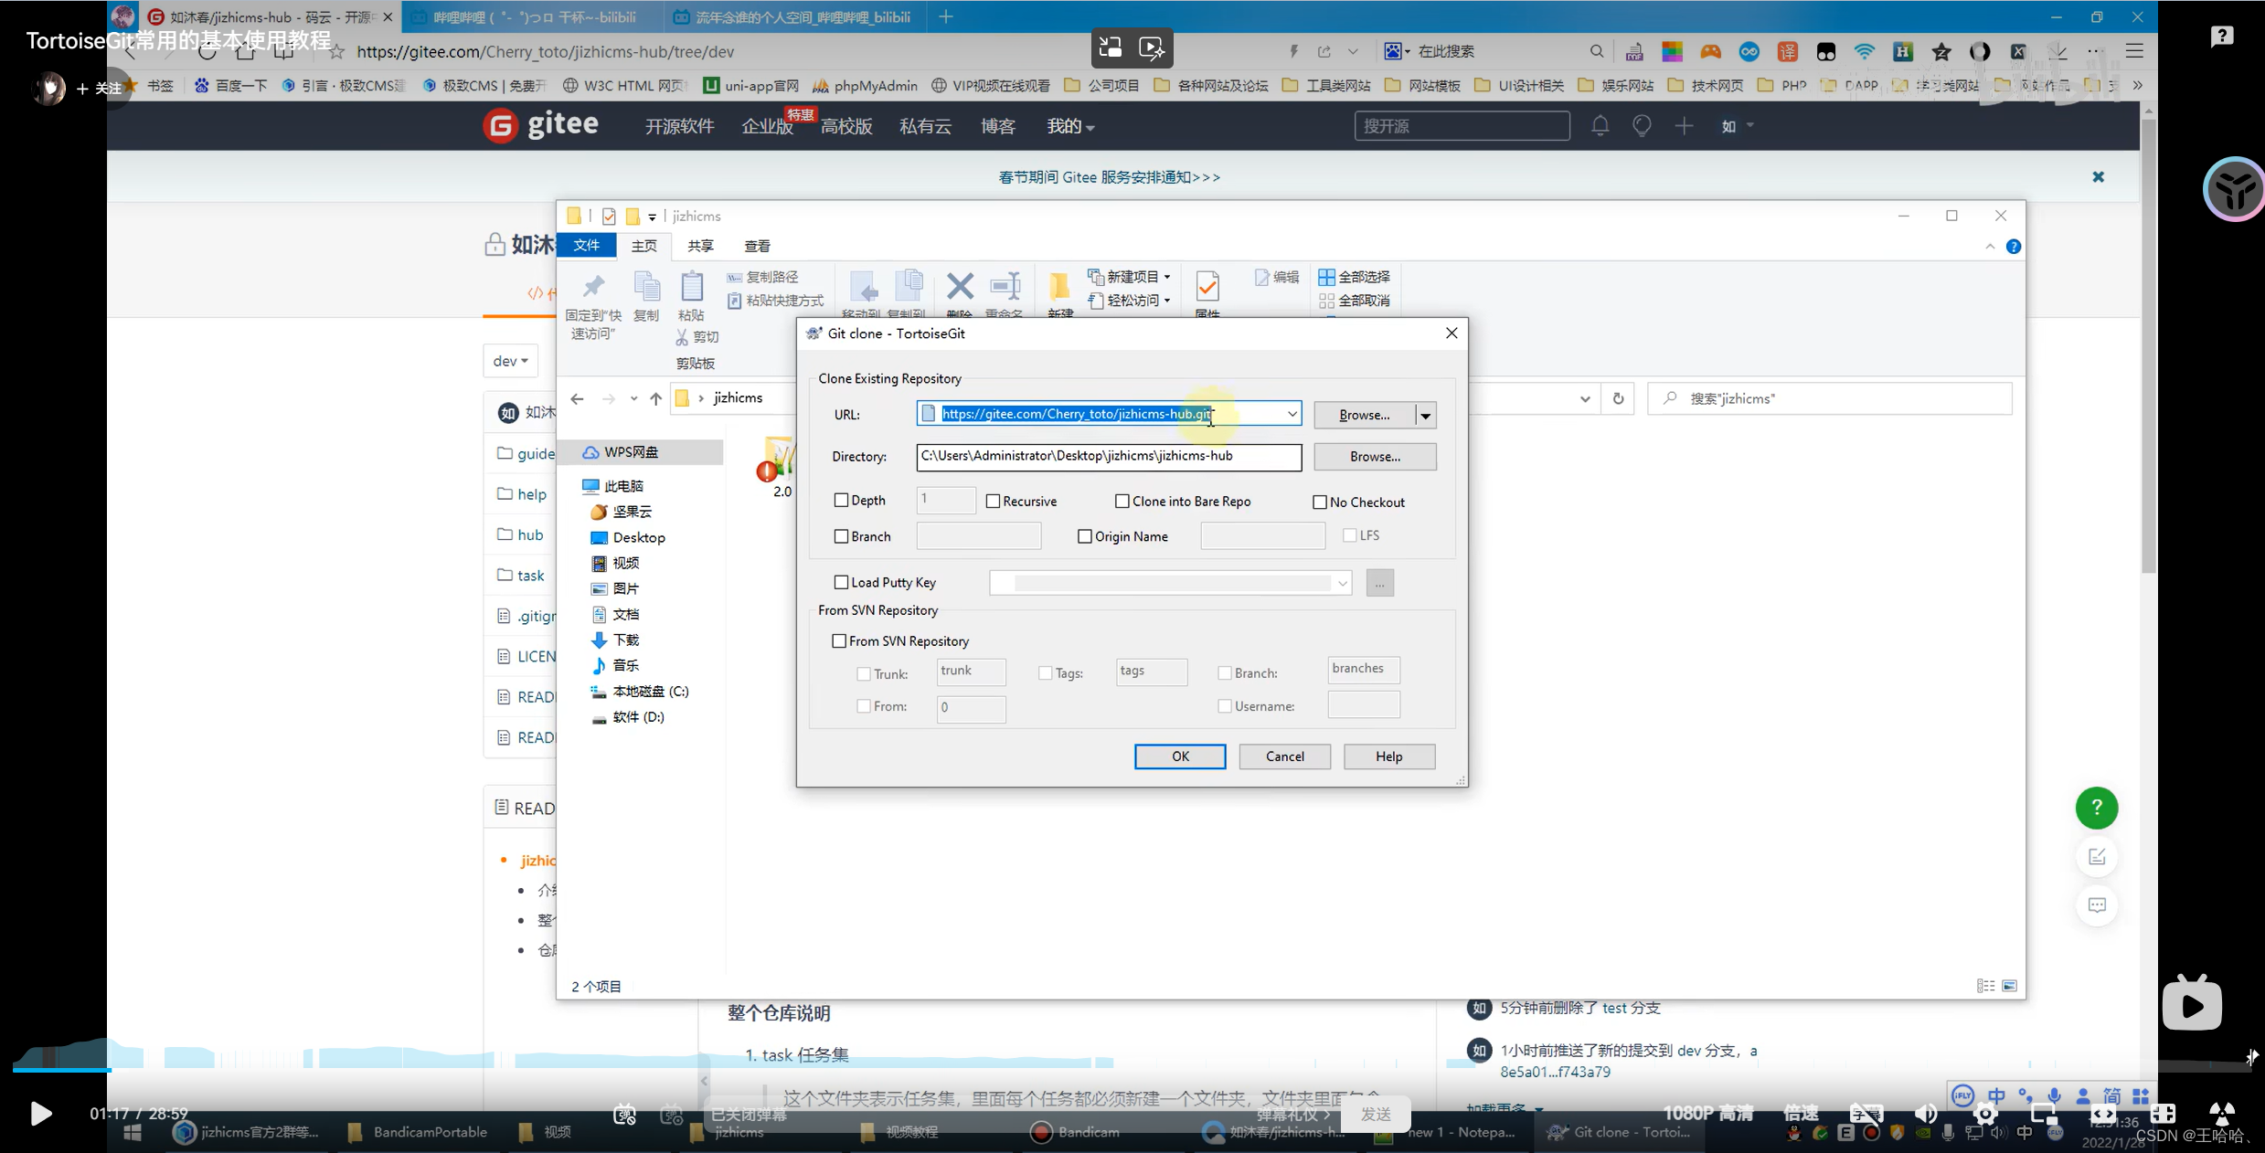Open the green help circle button
The width and height of the screenshot is (2265, 1153).
2097,808
